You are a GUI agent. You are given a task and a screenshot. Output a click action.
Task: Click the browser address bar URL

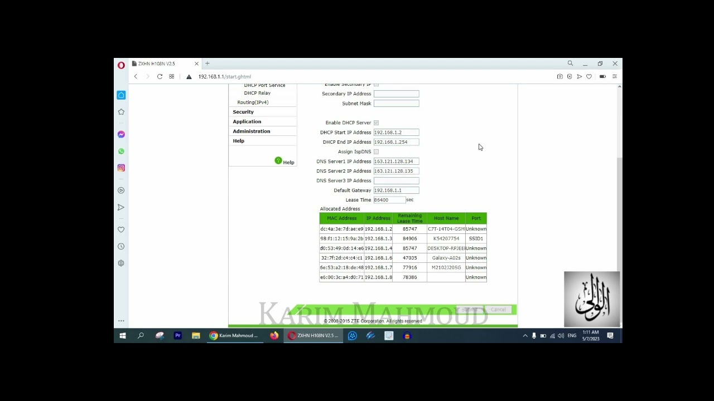pos(225,76)
